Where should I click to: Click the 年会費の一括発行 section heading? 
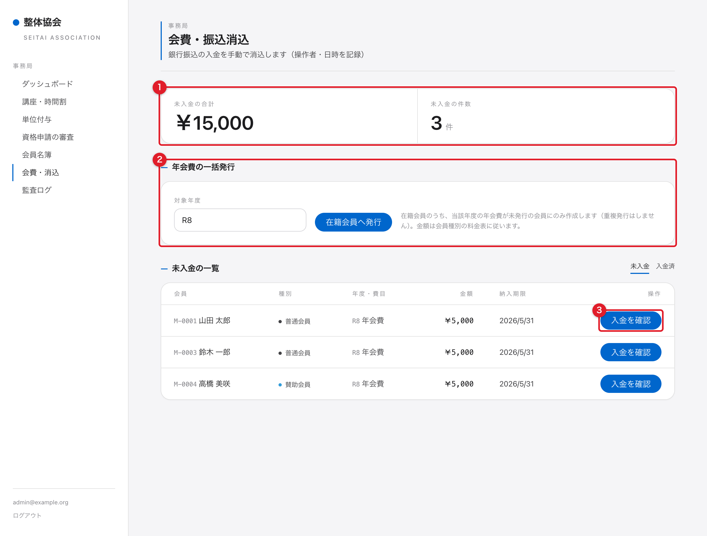[203, 167]
